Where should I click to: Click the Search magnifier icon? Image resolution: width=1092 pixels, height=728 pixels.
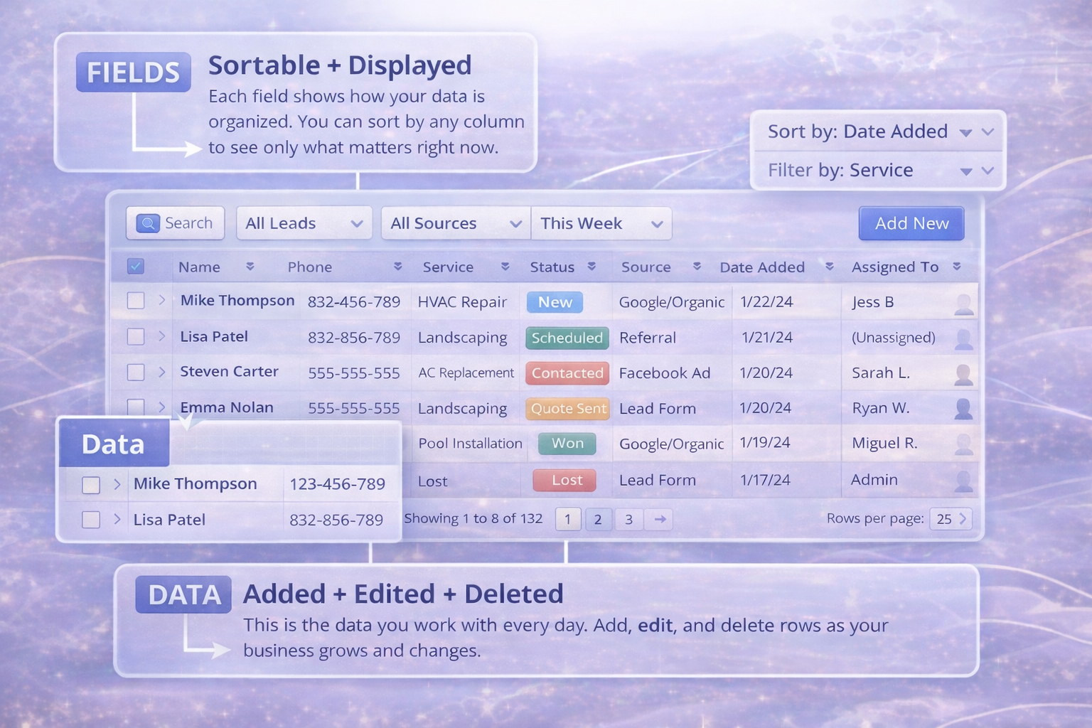click(x=147, y=223)
